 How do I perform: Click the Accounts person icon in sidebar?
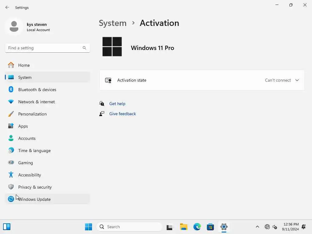point(11,138)
